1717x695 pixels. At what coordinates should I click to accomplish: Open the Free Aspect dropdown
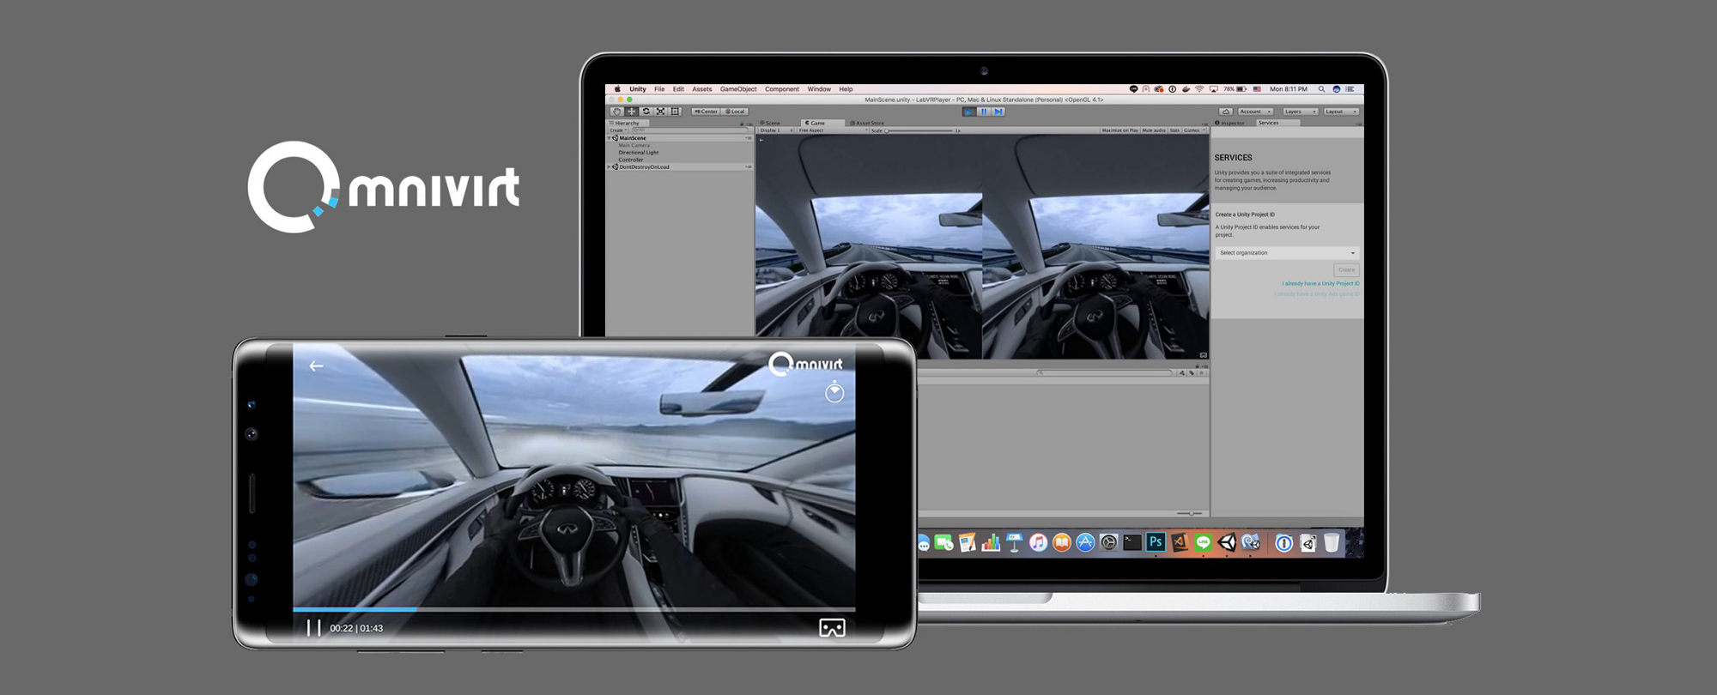833,130
